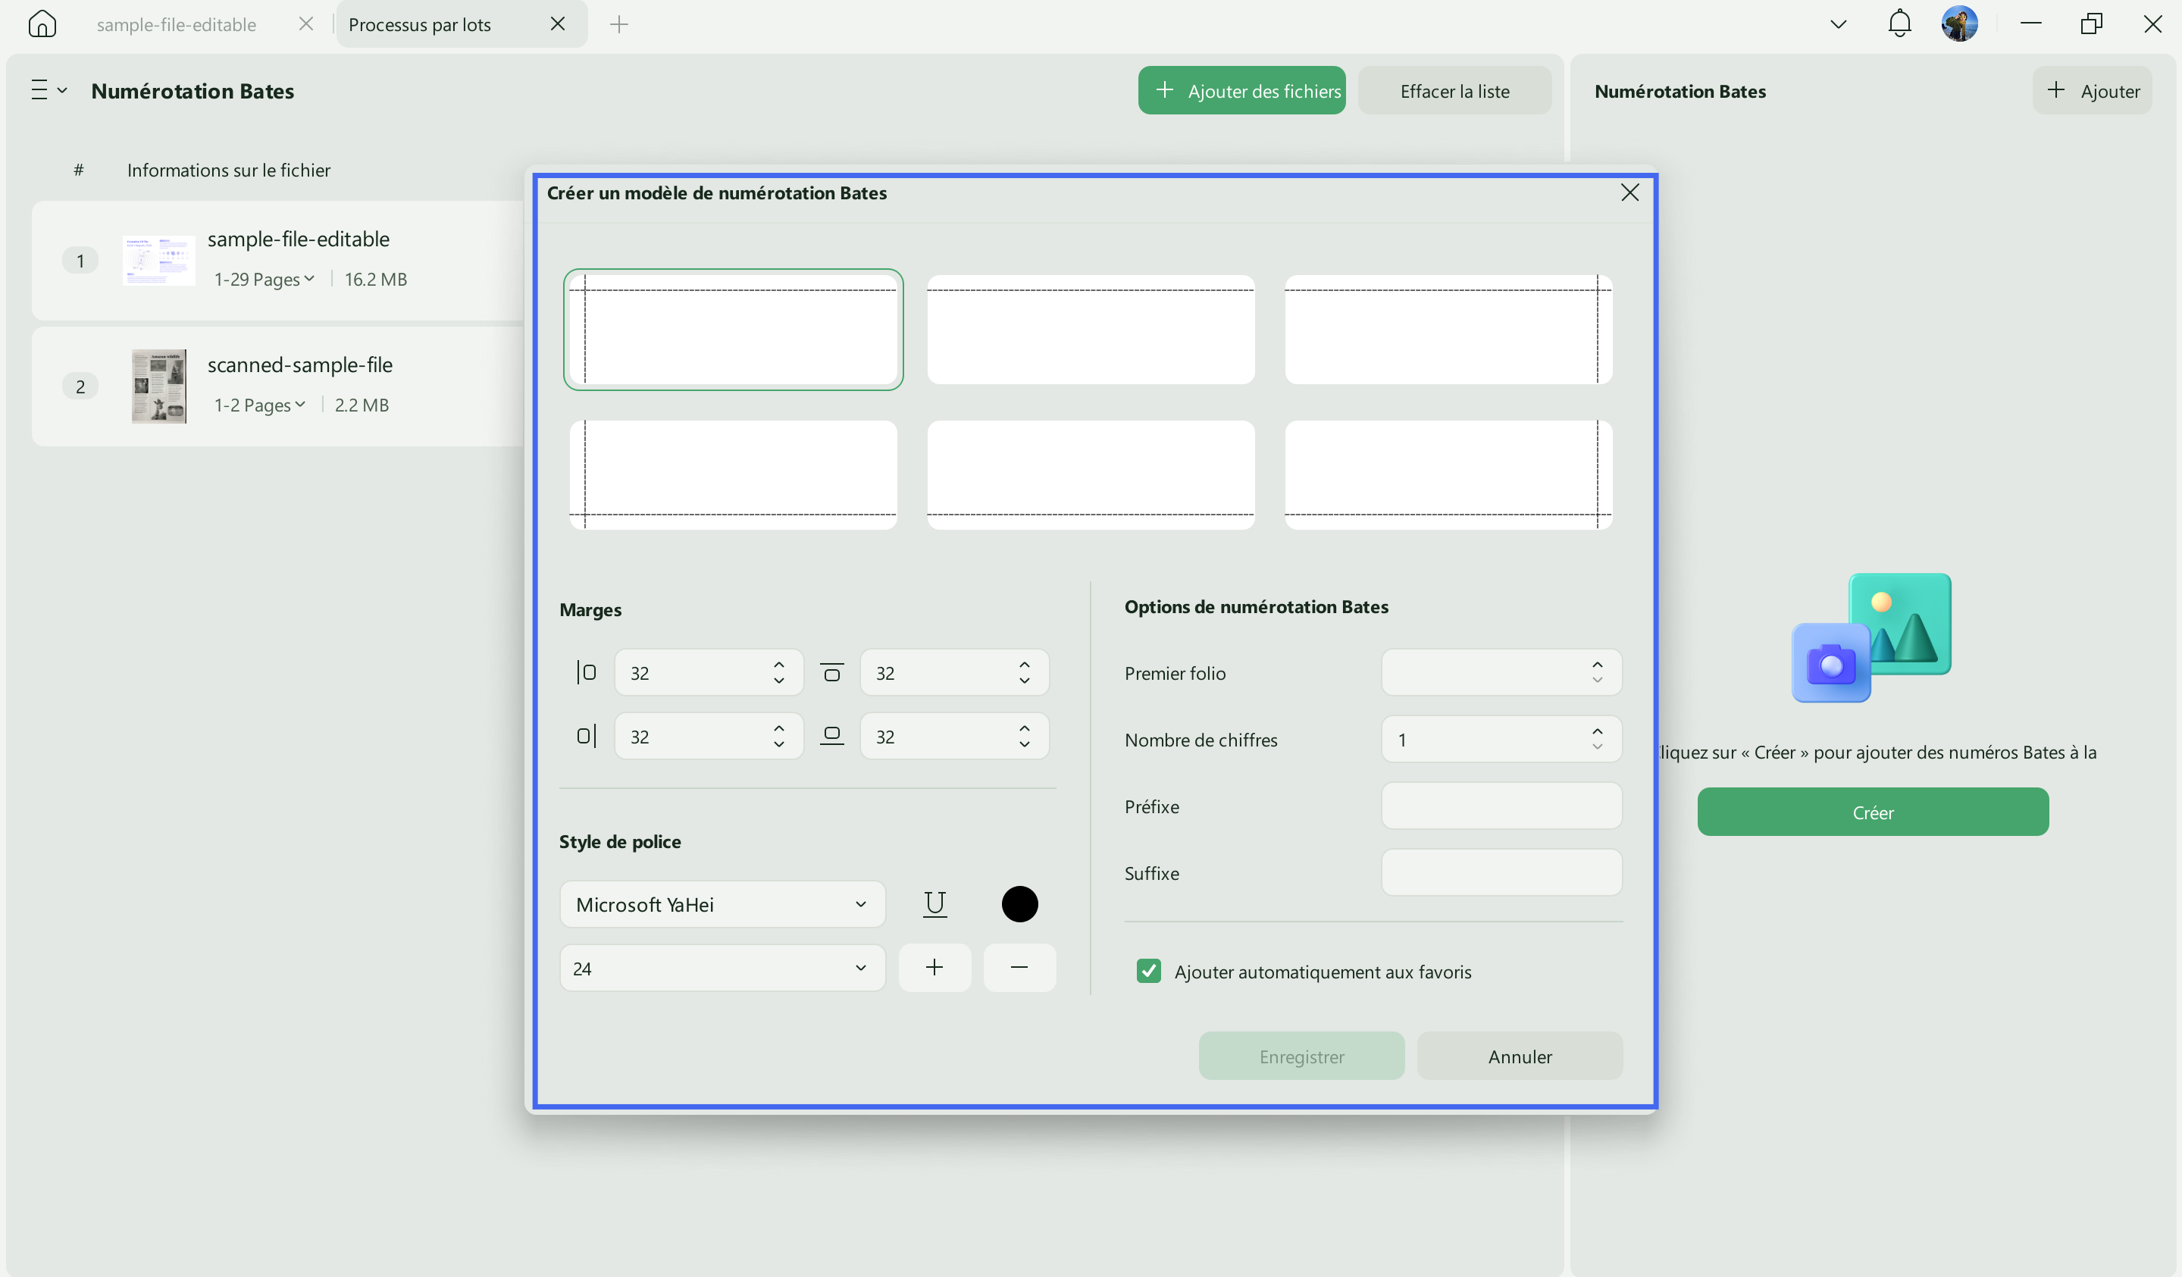Viewport: 2182px width, 1277px height.
Task: Adjust the right margin stepper
Action: (x=778, y=736)
